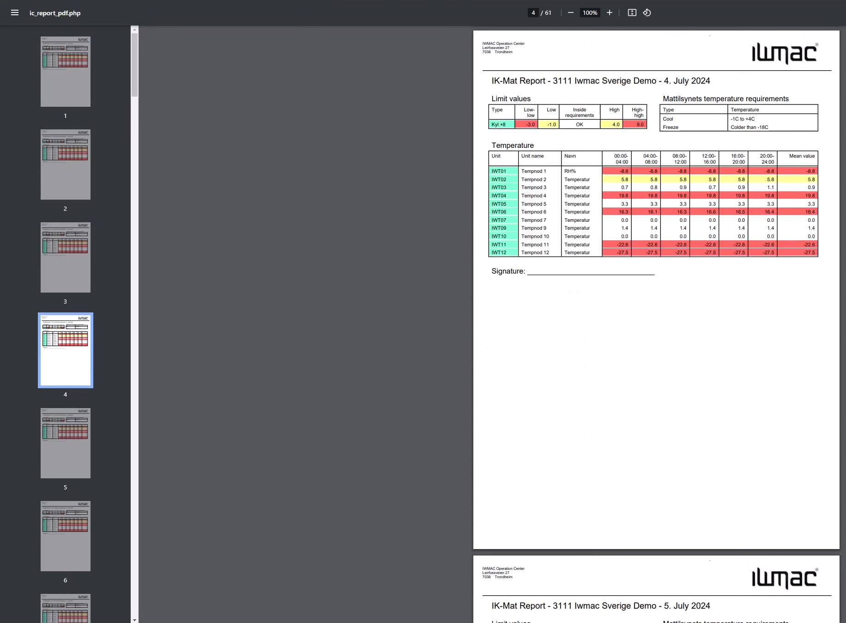Click the thumbnail panel scrollbar handle
This screenshot has width=846, height=623.
[x=134, y=65]
